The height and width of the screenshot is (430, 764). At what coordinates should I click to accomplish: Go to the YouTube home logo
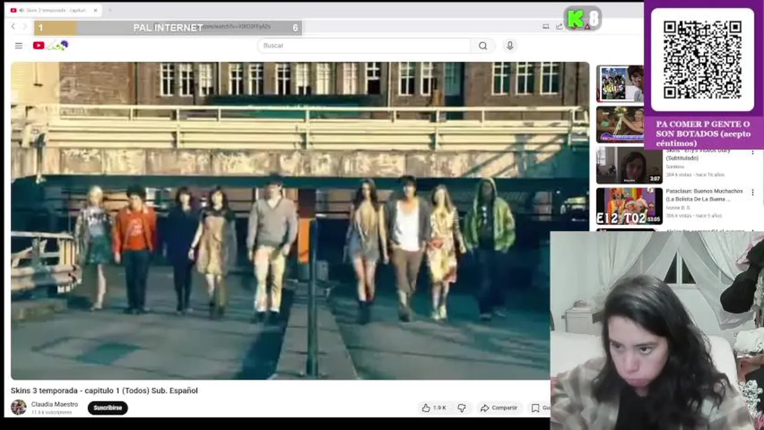pyautogui.click(x=50, y=45)
